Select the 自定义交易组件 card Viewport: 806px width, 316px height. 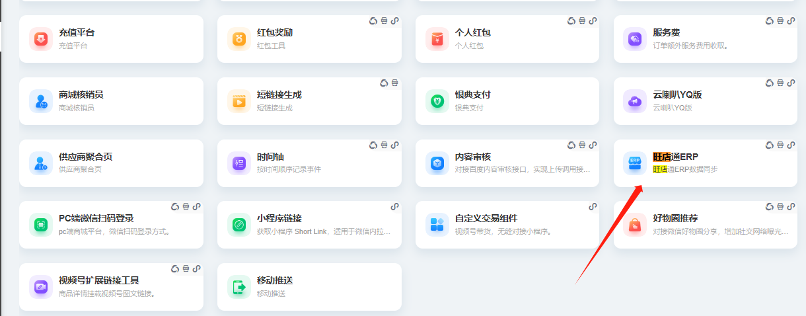tap(507, 225)
